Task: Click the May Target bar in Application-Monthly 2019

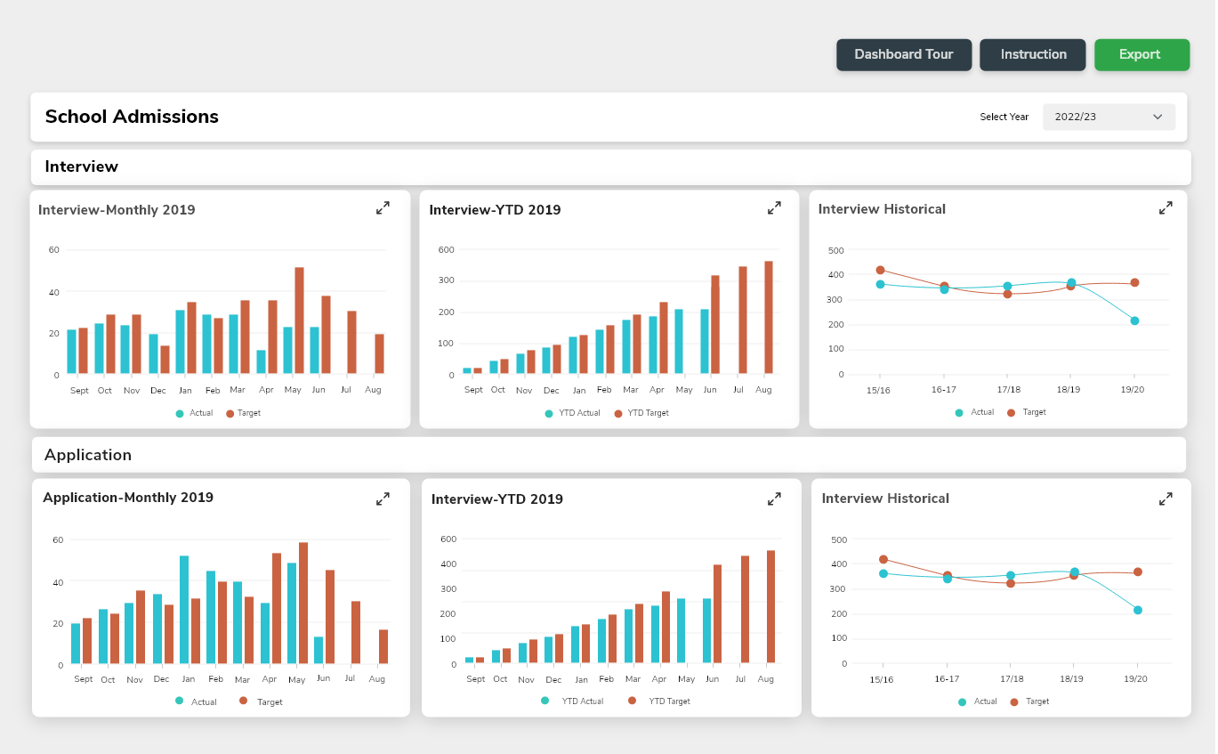Action: tap(303, 603)
